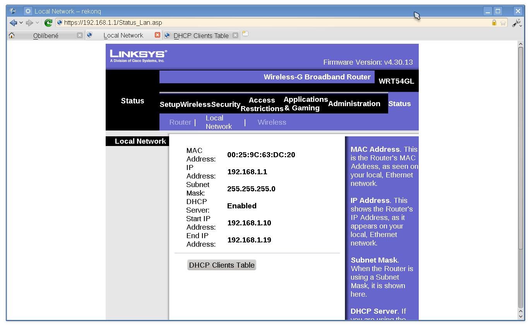Open the DHCP Clients Table button
Screen dimensions: 531x328
click(222, 265)
